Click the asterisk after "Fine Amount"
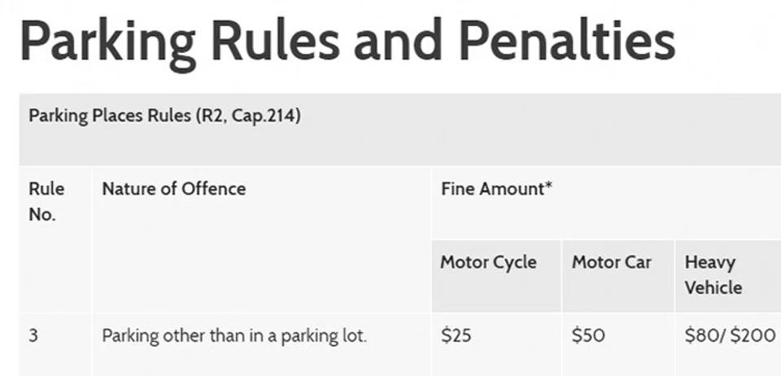The height and width of the screenshot is (376, 781). point(549,187)
